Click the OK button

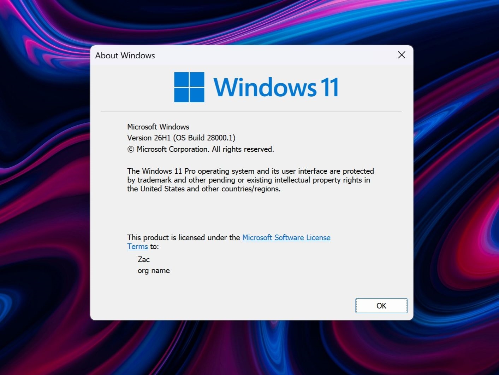point(381,306)
